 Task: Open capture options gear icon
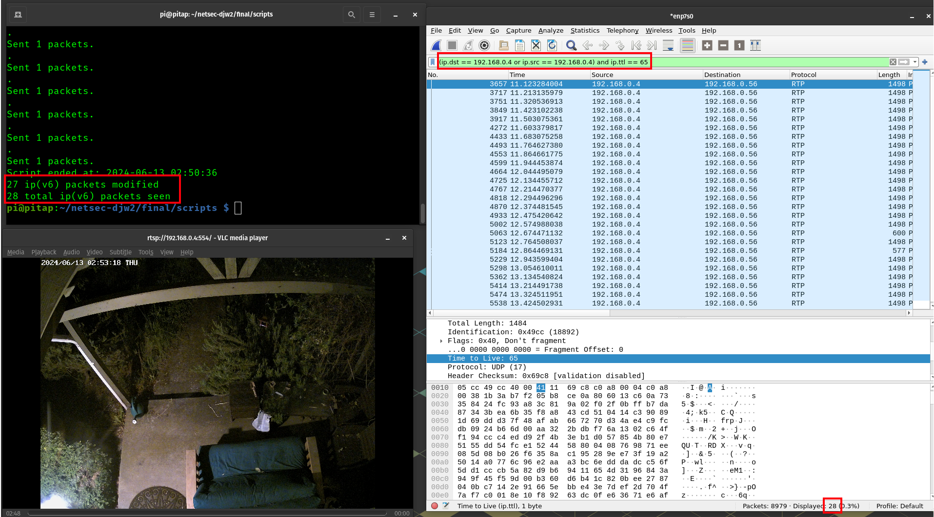484,45
